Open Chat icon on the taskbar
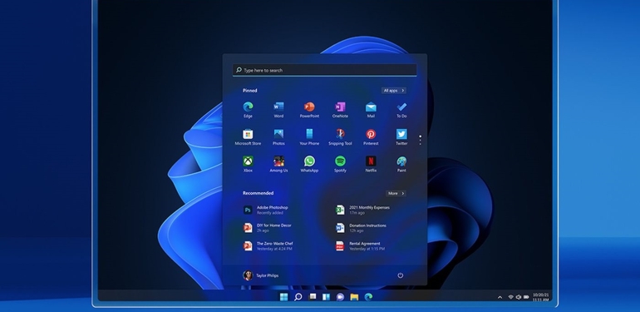 pyautogui.click(x=340, y=297)
